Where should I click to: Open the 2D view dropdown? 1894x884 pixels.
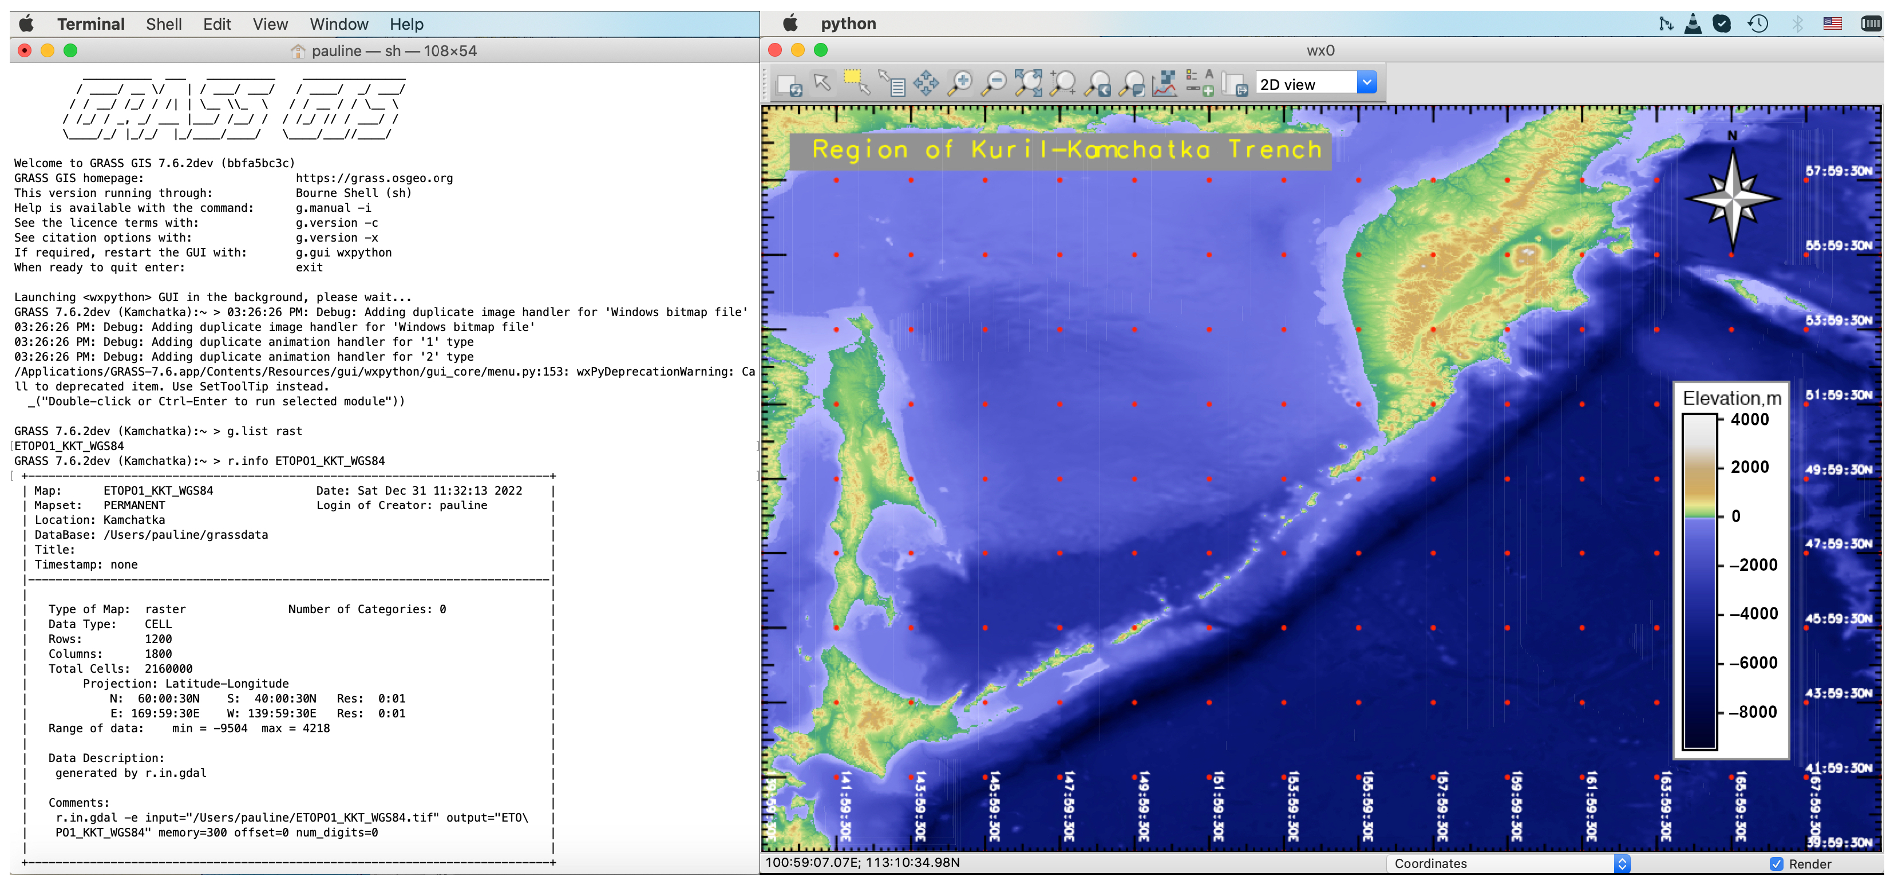(1366, 83)
